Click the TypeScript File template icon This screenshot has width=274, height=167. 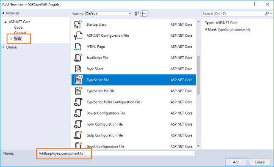click(78, 80)
